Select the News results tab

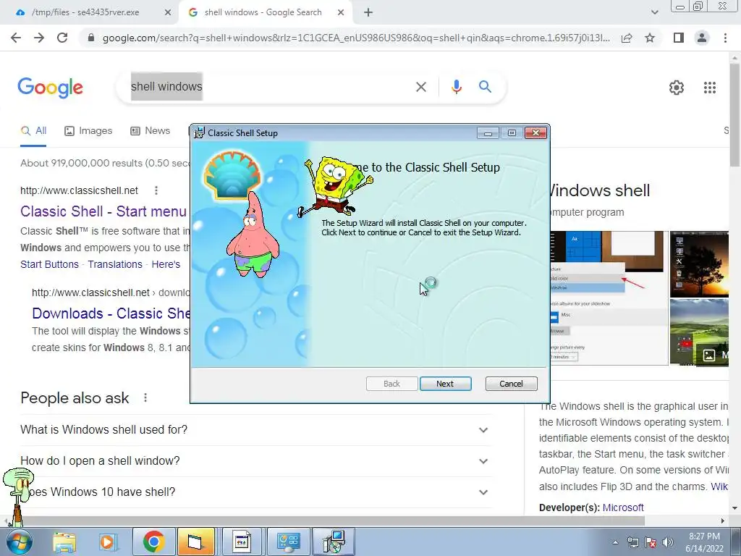click(151, 131)
